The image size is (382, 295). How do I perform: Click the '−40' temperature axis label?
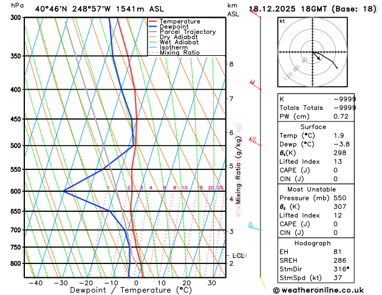click(x=36, y=283)
